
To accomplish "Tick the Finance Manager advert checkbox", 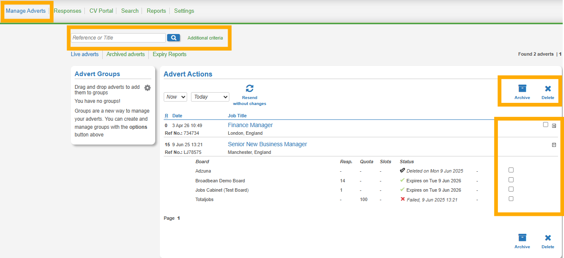I will tap(546, 125).
